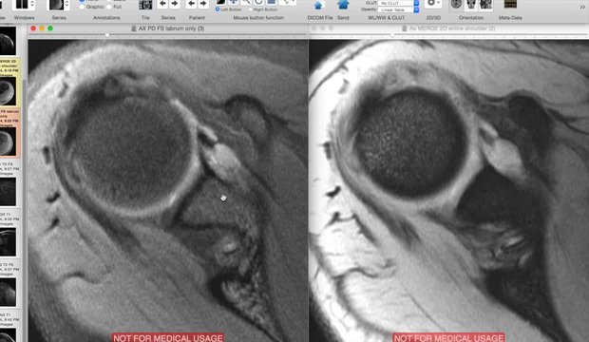The width and height of the screenshot is (589, 342).
Task: Open the Opacity Linear Table dropdown
Action: tap(398, 9)
